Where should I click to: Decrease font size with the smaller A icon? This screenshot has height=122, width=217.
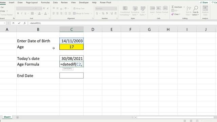[48, 8]
